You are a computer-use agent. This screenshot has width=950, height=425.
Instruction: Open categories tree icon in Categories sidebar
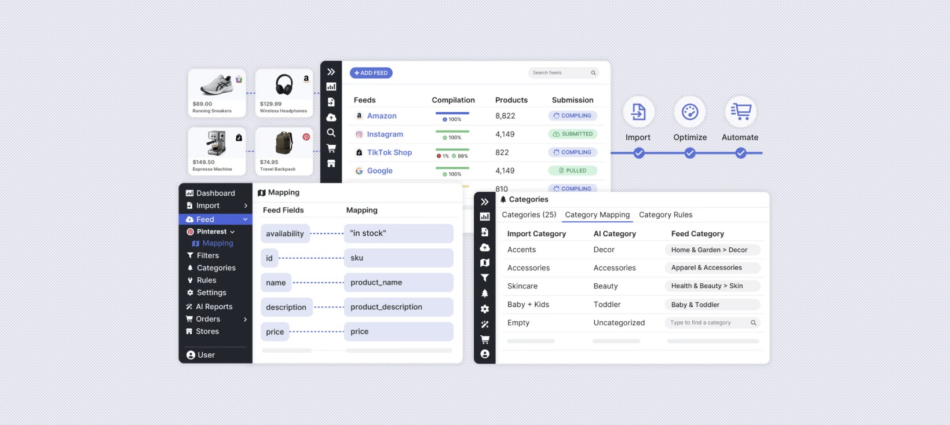(485, 294)
